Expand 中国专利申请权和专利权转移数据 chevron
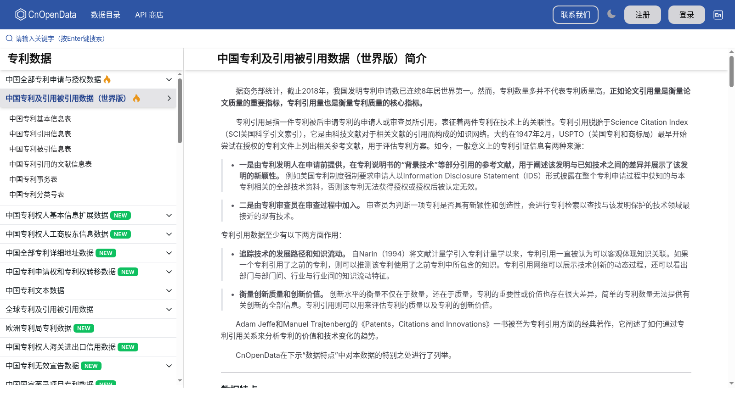The image size is (735, 395). click(x=169, y=272)
